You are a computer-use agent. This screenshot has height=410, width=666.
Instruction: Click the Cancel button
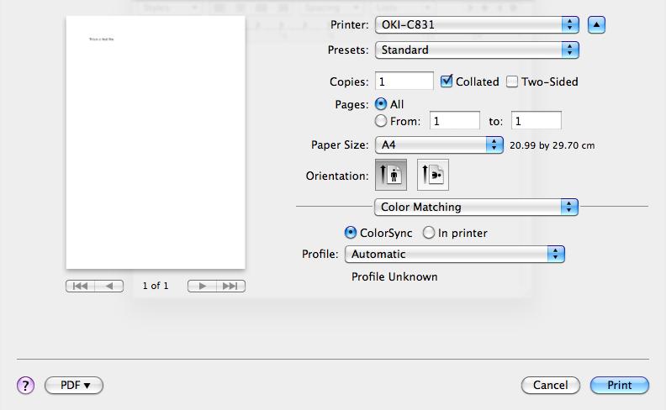[x=551, y=386]
